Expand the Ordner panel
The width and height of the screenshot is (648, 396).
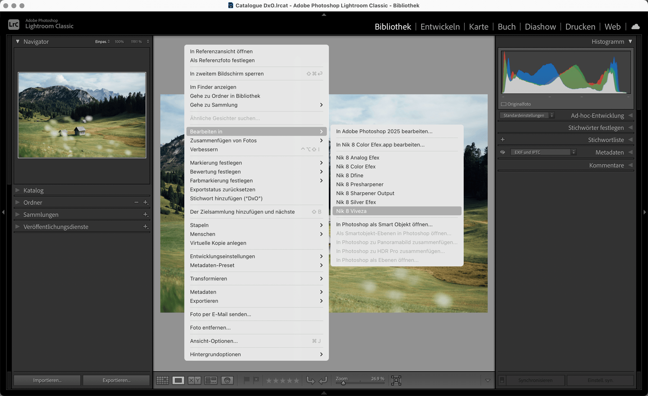17,202
